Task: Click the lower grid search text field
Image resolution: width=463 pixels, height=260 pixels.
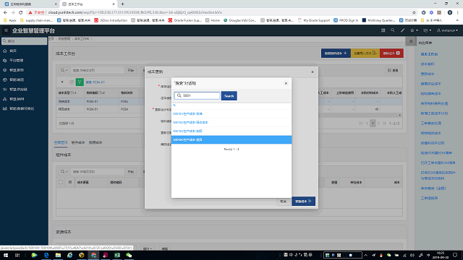Action: click(98, 172)
